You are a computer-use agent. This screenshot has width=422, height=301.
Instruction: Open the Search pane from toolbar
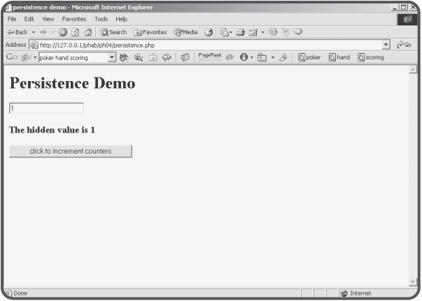(113, 32)
